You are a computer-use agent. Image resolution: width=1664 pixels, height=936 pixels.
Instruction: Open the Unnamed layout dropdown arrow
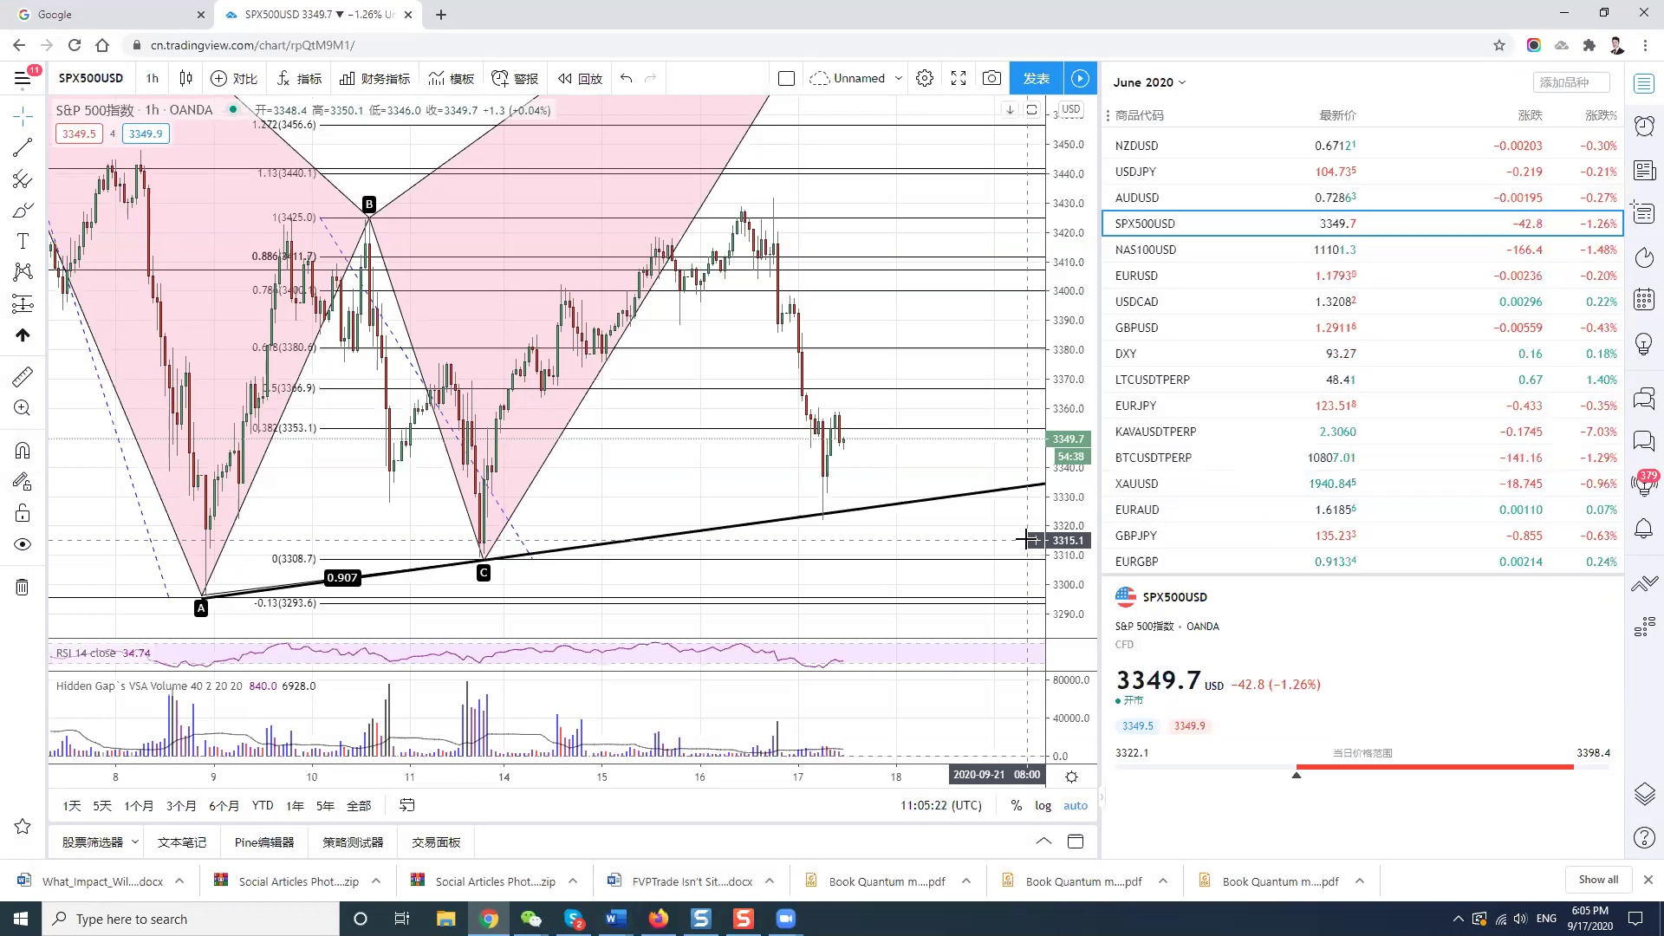(899, 78)
